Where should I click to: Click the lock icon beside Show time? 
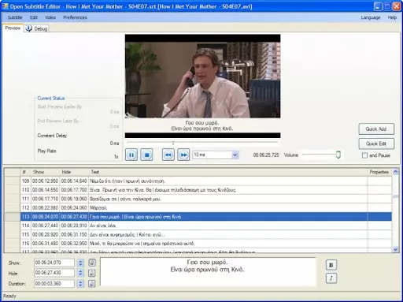[x=92, y=263]
